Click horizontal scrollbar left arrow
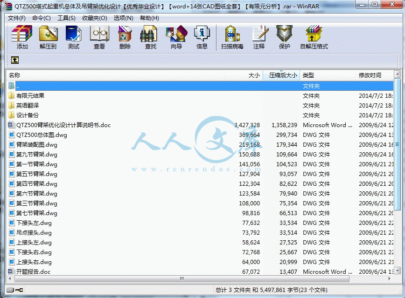 pos(10,278)
